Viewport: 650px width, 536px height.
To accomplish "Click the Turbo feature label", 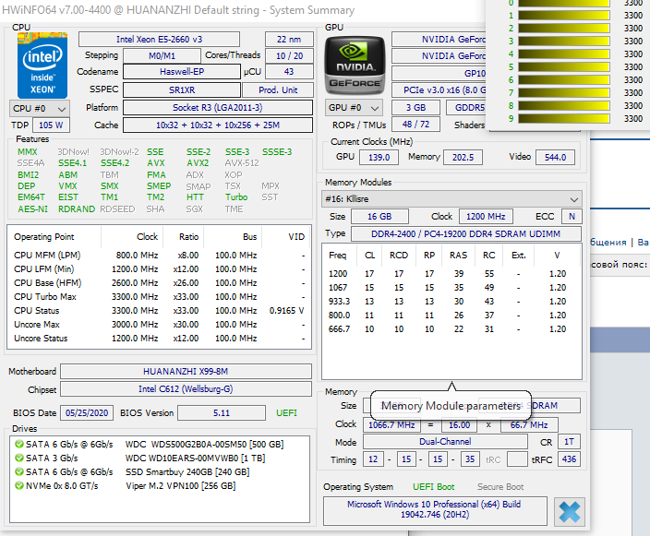I will point(236,197).
